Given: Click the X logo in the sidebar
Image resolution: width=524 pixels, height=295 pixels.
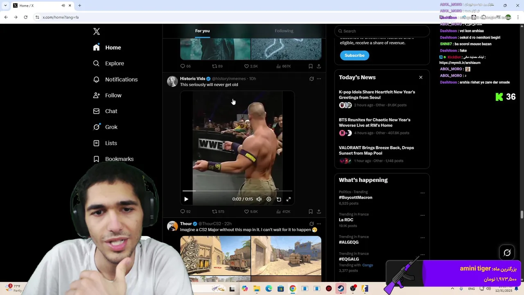Looking at the screenshot, I should click(97, 32).
